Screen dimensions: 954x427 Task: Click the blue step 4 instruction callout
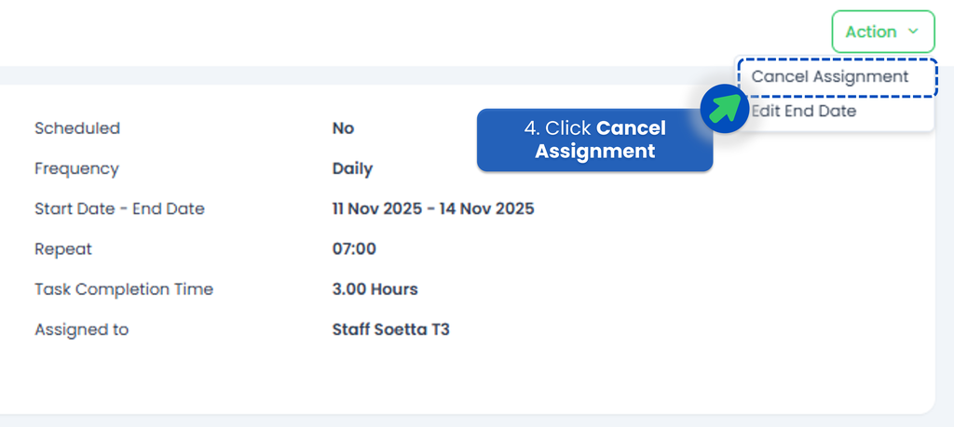(594, 140)
